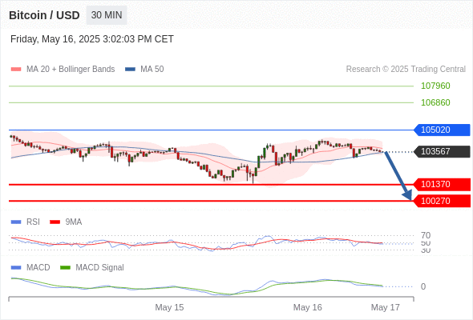
Task: Click the 105020 blue pivot price tag
Action: [442, 130]
